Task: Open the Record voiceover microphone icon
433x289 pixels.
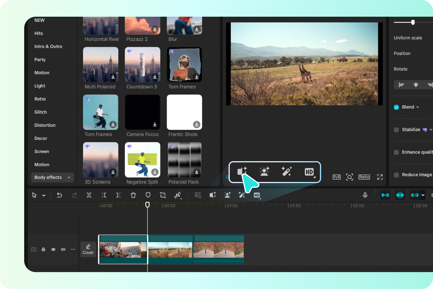Action: pyautogui.click(x=365, y=195)
